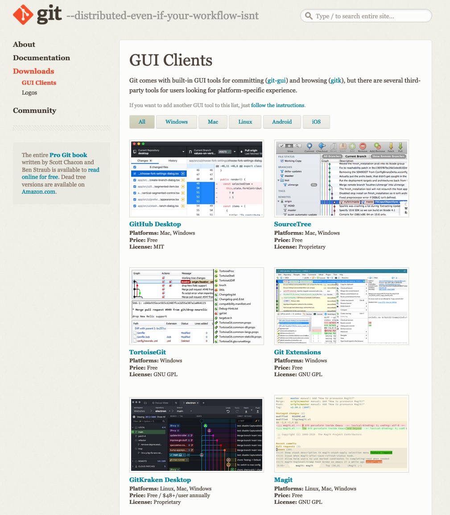Filter GUI clients by Windows
The width and height of the screenshot is (450, 515).
click(x=176, y=121)
